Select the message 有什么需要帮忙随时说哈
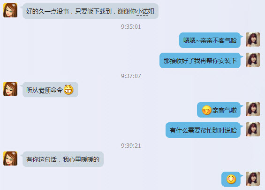Viewport: 265px width, 190px height. coord(203,130)
